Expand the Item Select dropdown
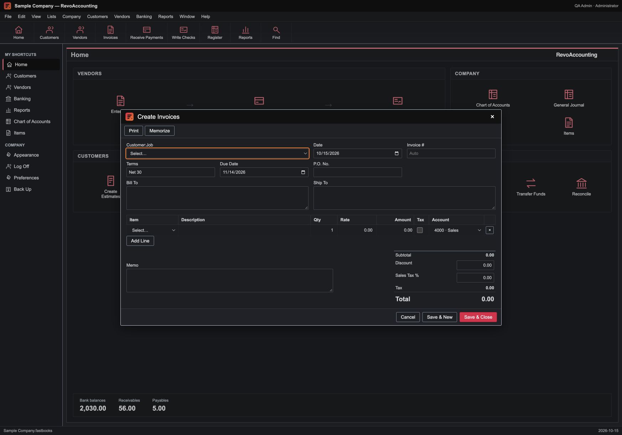 [x=153, y=230]
